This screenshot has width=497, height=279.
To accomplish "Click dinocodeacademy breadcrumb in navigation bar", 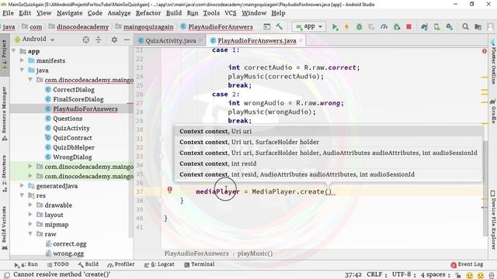I will coord(82,27).
